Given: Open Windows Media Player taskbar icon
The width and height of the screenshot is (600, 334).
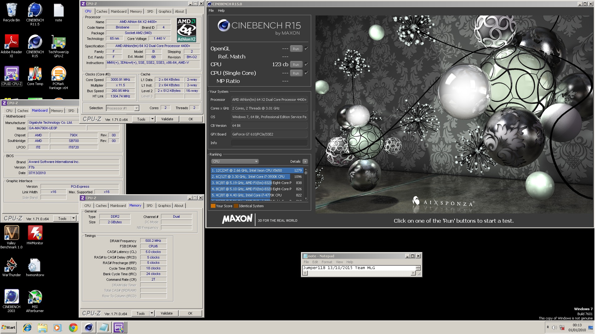Looking at the screenshot, I should point(58,328).
